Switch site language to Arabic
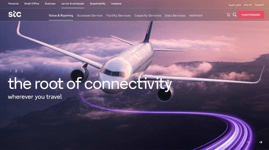The image size is (269, 150). (x=235, y=5)
